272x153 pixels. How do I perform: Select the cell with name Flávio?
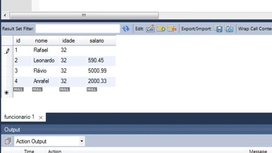coord(45,71)
